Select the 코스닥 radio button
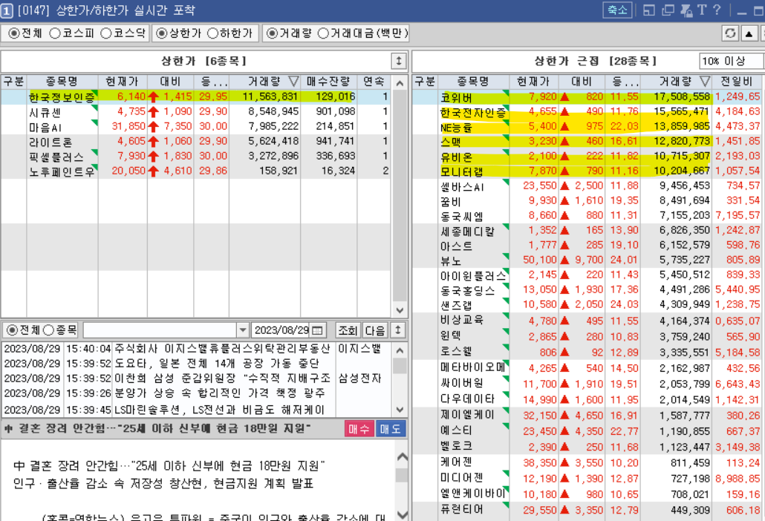This screenshot has width=765, height=521. tap(106, 33)
